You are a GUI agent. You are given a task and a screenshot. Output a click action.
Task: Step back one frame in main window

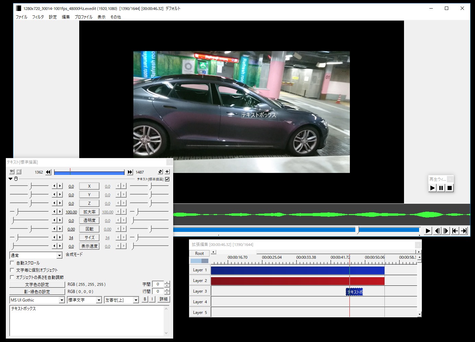coord(437,231)
